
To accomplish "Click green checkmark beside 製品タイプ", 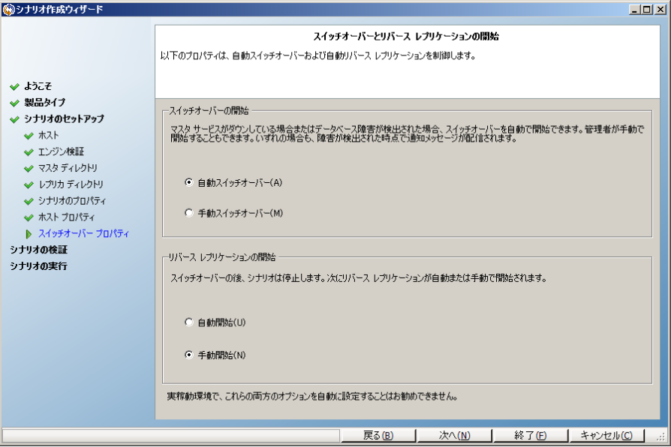I will (x=14, y=103).
